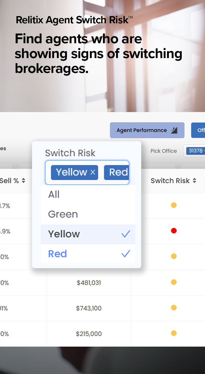Click the Red filter tag
Screen dimensions: 205x374
(x=118, y=172)
